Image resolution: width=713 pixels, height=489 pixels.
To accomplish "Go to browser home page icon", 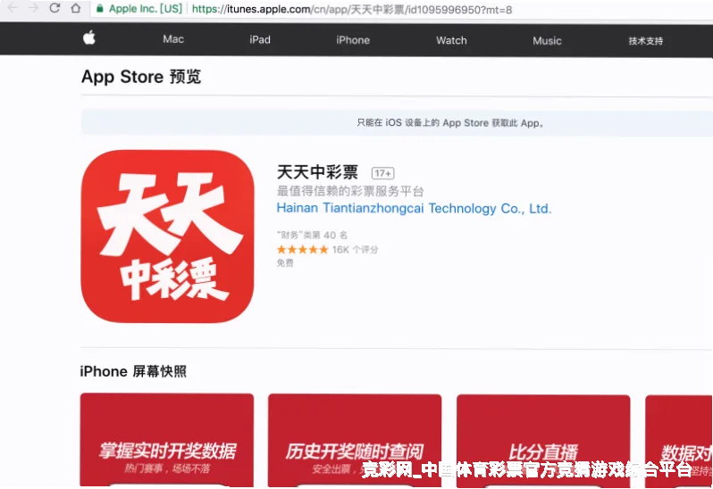I will [76, 8].
